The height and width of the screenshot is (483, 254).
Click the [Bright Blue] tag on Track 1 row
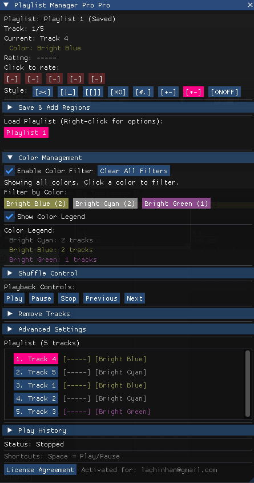[120, 385]
